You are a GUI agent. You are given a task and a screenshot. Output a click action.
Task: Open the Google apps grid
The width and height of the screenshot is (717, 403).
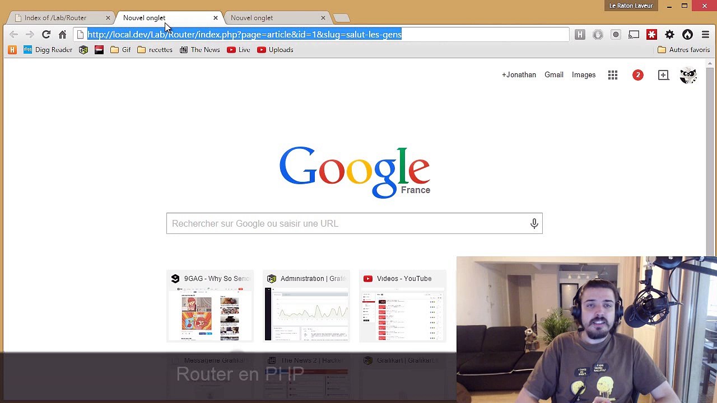(613, 75)
